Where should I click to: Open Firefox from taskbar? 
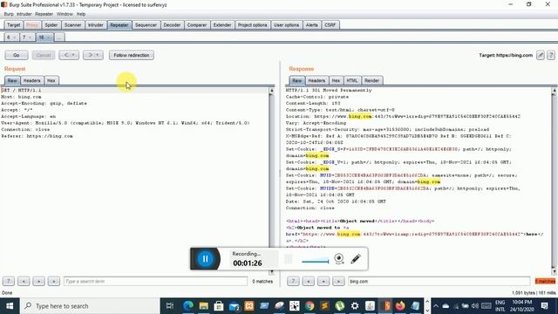[x=400, y=306]
